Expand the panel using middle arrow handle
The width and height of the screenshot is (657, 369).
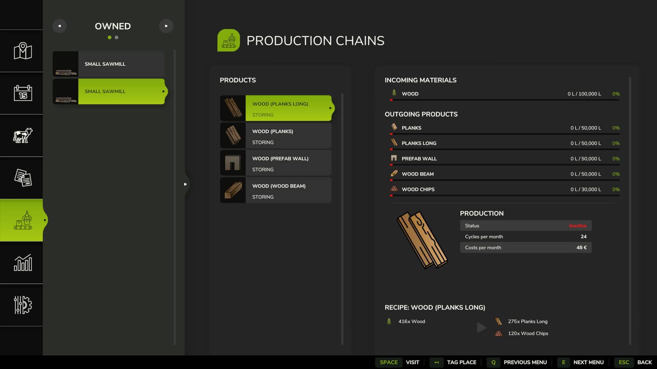(x=185, y=184)
